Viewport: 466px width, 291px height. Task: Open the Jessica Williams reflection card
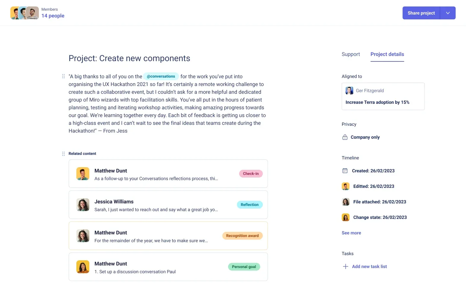[x=168, y=205]
